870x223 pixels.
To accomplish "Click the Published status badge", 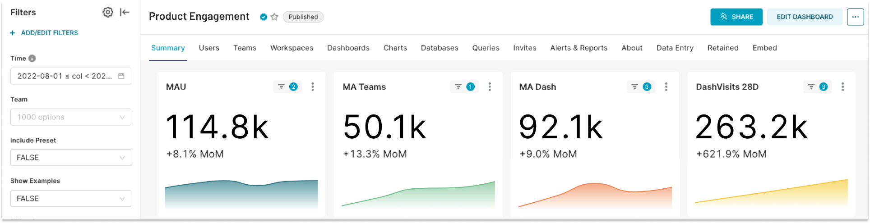I will pos(303,17).
